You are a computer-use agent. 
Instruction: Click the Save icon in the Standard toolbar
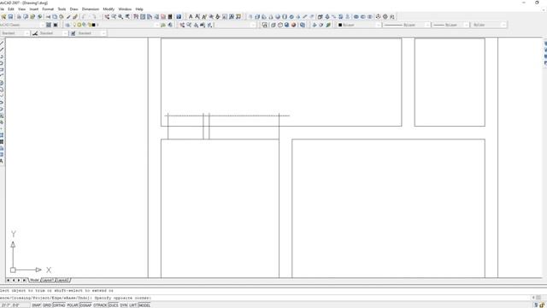pyautogui.click(x=10, y=16)
